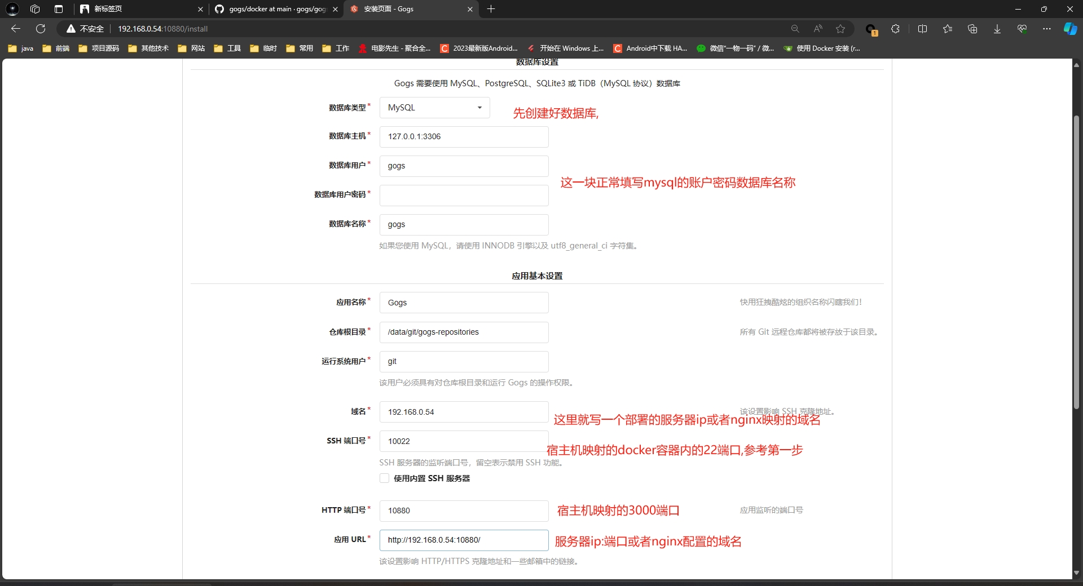
Task: Open the downloads icon
Action: (997, 29)
